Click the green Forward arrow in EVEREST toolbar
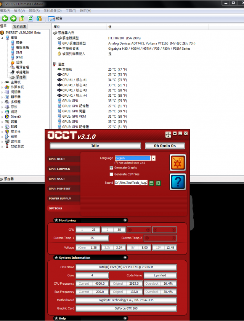Screen dimensions: 244x321 click(x=13, y=18)
